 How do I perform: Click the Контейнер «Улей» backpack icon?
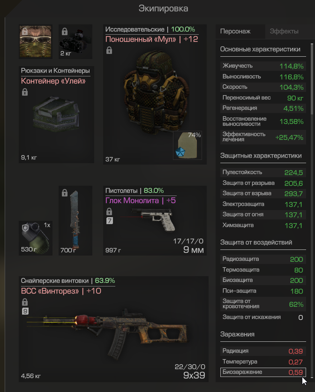tap(57, 114)
